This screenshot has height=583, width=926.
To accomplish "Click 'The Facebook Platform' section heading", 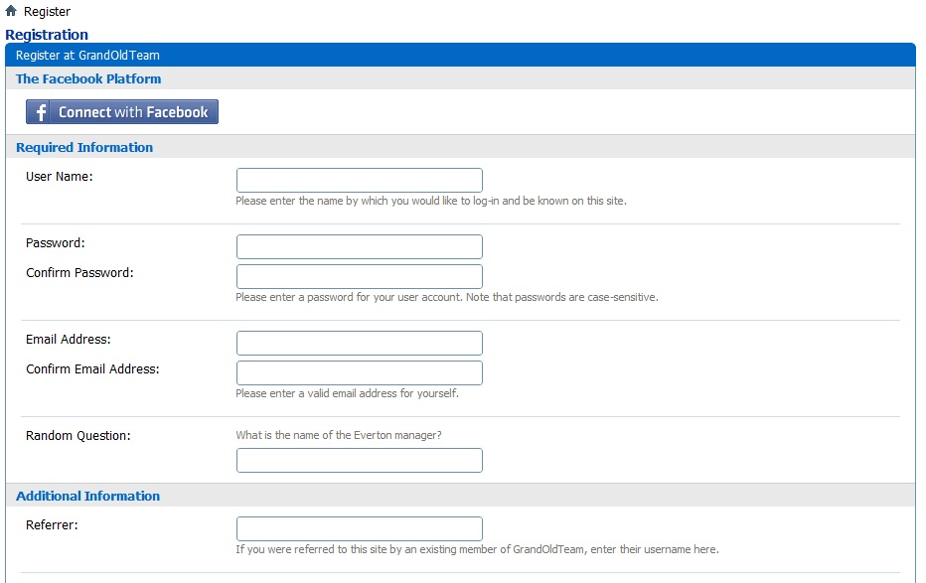I will 88,79.
